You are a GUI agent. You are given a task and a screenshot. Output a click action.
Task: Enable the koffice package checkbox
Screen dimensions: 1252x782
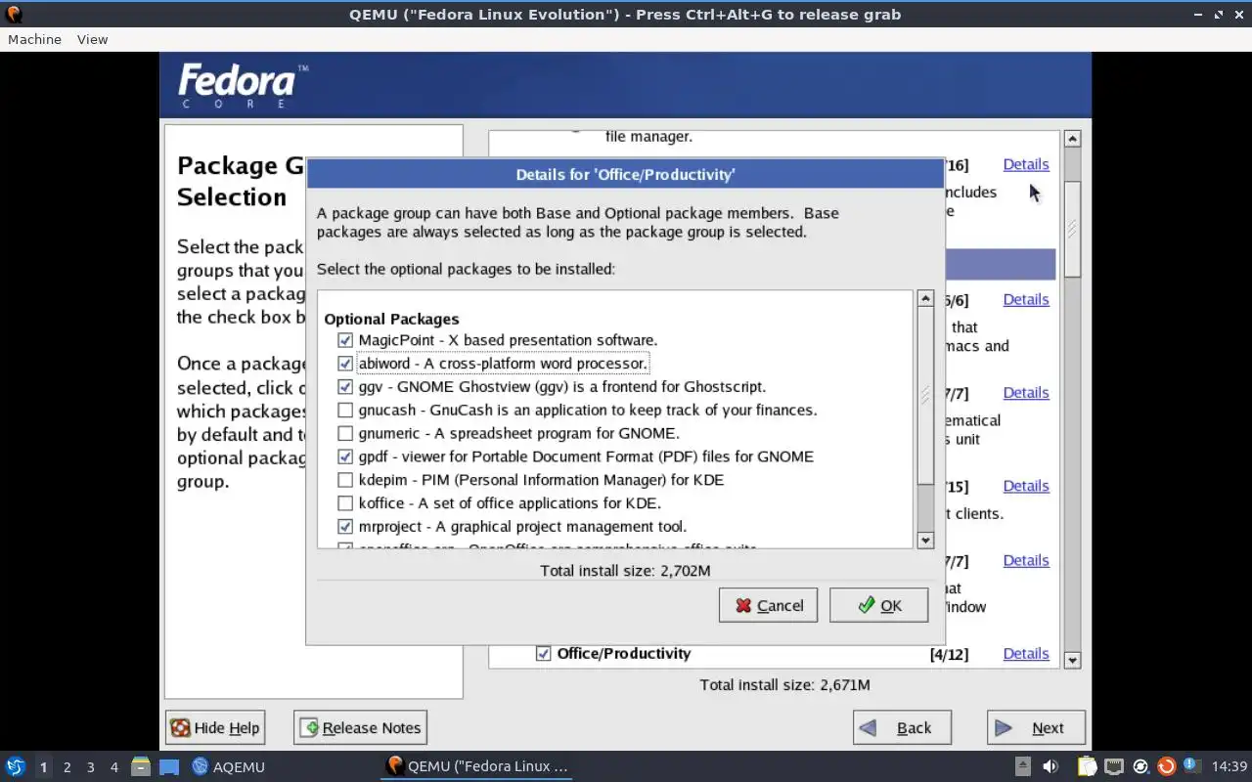click(345, 503)
